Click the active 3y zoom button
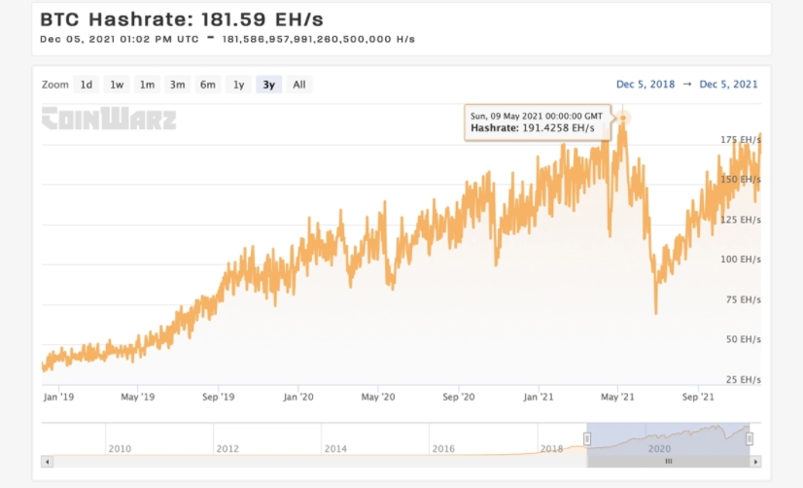The height and width of the screenshot is (488, 803). coord(269,85)
